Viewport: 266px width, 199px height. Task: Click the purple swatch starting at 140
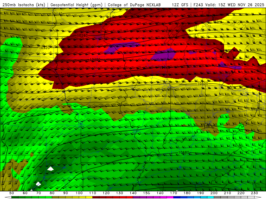136,197
